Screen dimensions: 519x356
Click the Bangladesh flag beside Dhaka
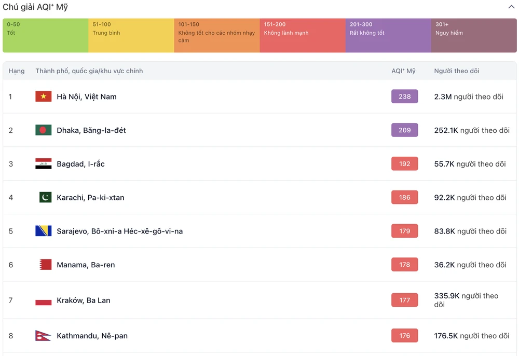pyautogui.click(x=44, y=130)
